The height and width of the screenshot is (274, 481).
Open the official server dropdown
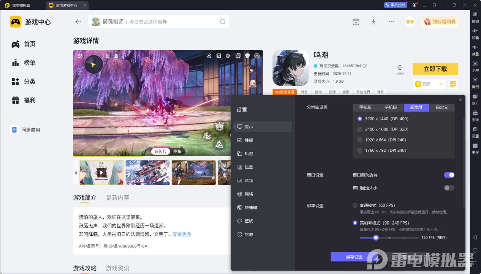(429, 84)
